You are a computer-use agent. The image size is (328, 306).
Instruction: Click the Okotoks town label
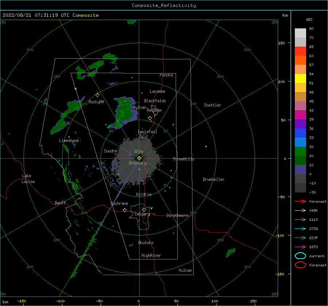coord(146,243)
